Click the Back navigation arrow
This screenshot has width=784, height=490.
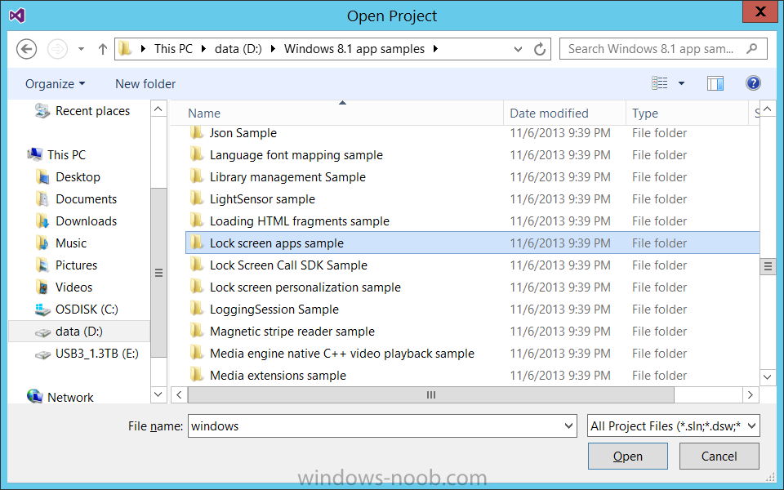pyautogui.click(x=26, y=49)
